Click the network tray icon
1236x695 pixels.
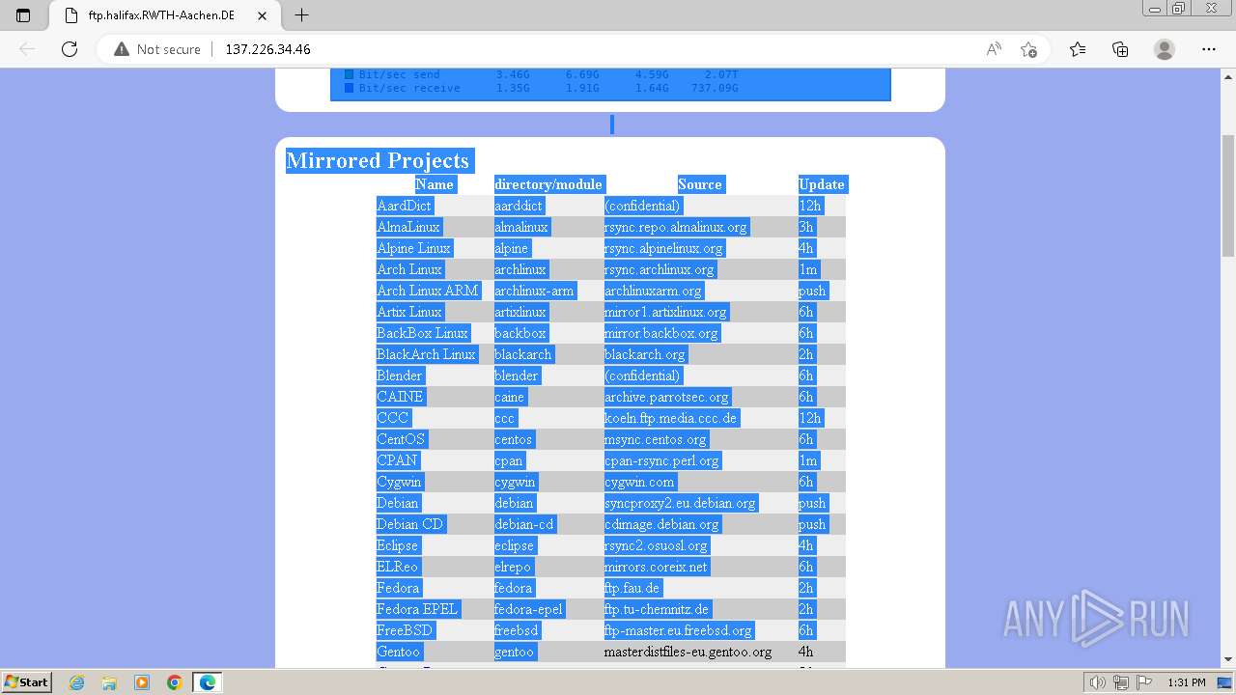click(x=1121, y=682)
